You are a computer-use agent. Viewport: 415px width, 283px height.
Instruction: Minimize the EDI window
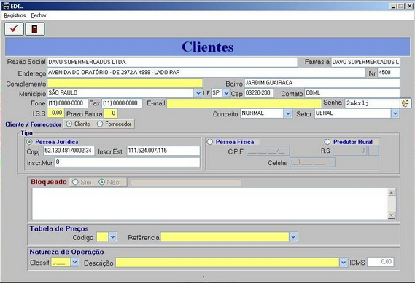[x=393, y=6]
